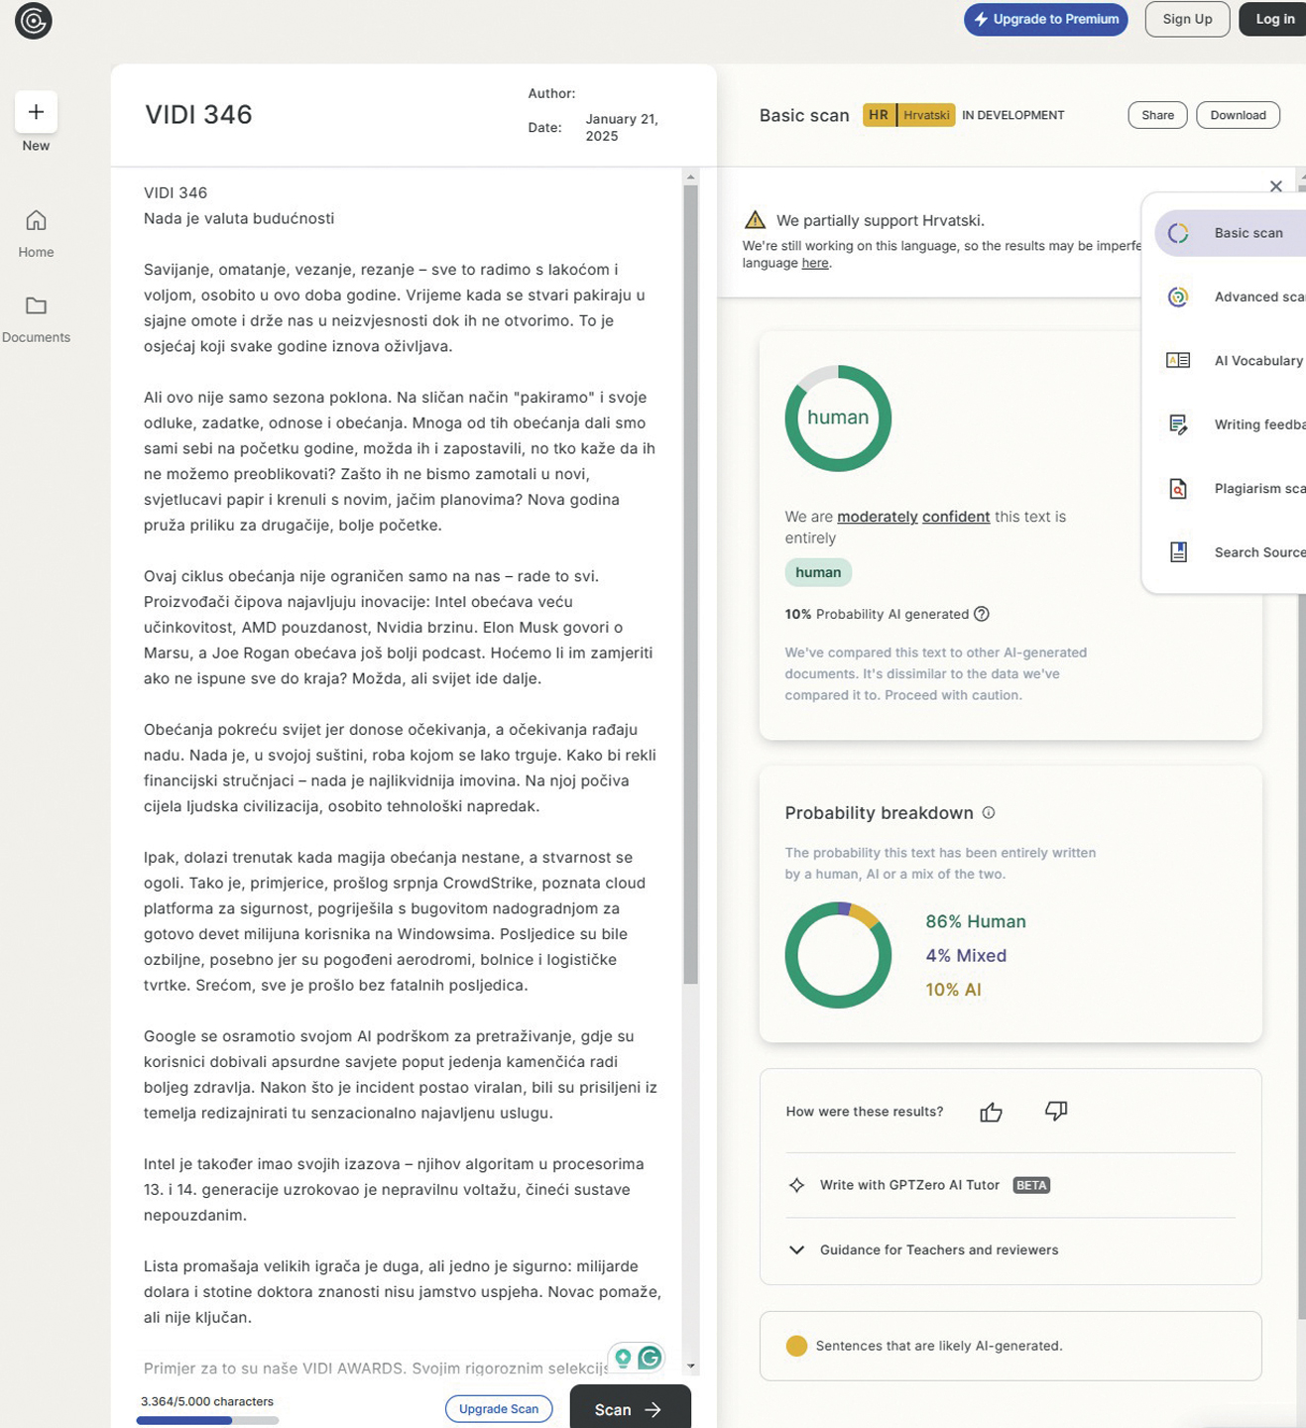Click the green 'human' result tag

[818, 572]
